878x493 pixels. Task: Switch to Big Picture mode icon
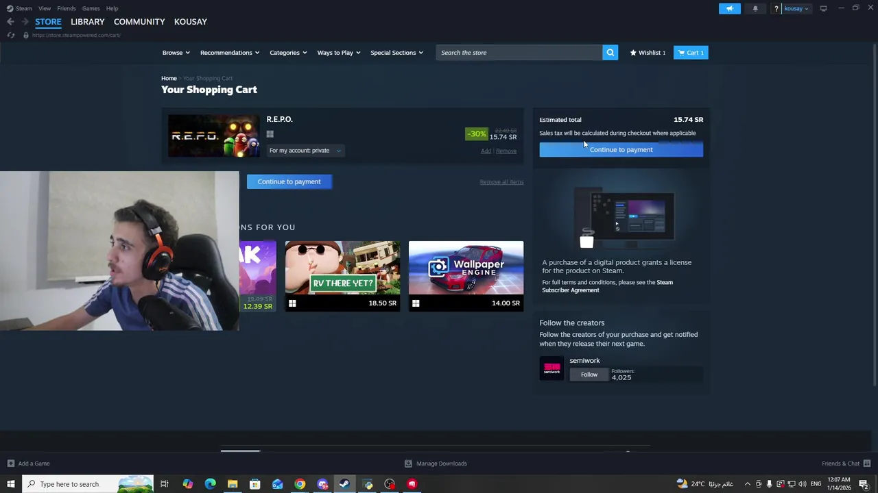(x=823, y=8)
